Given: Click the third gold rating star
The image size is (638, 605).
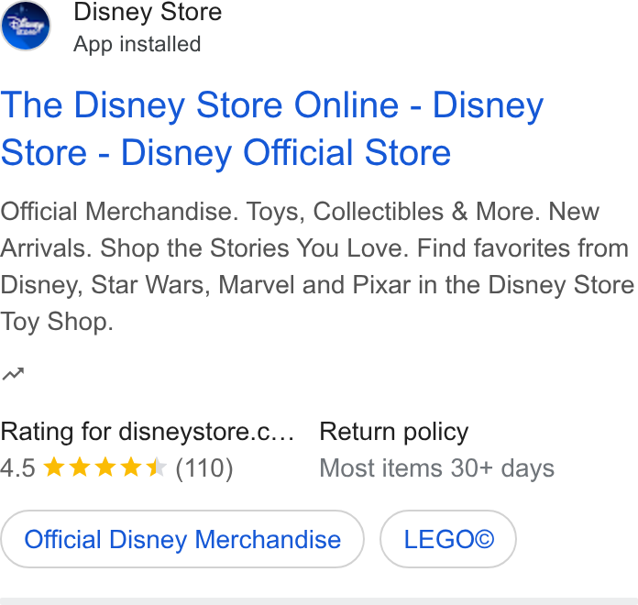Looking at the screenshot, I should tap(105, 467).
